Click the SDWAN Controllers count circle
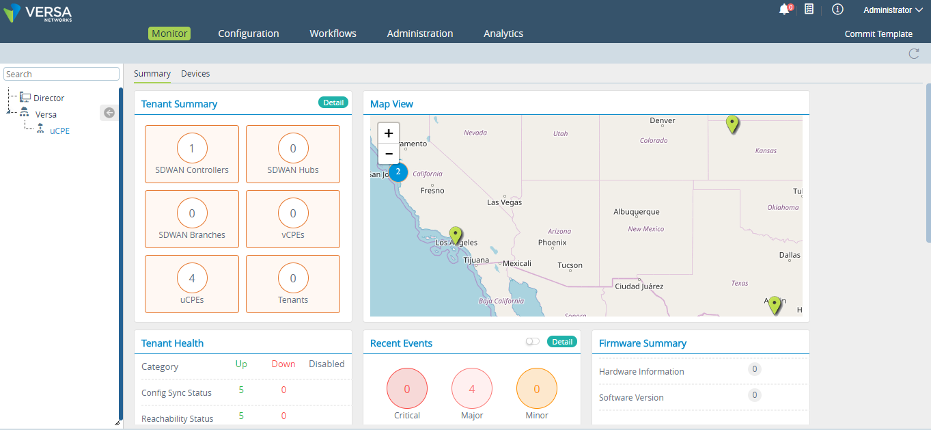The width and height of the screenshot is (931, 430). tap(192, 148)
